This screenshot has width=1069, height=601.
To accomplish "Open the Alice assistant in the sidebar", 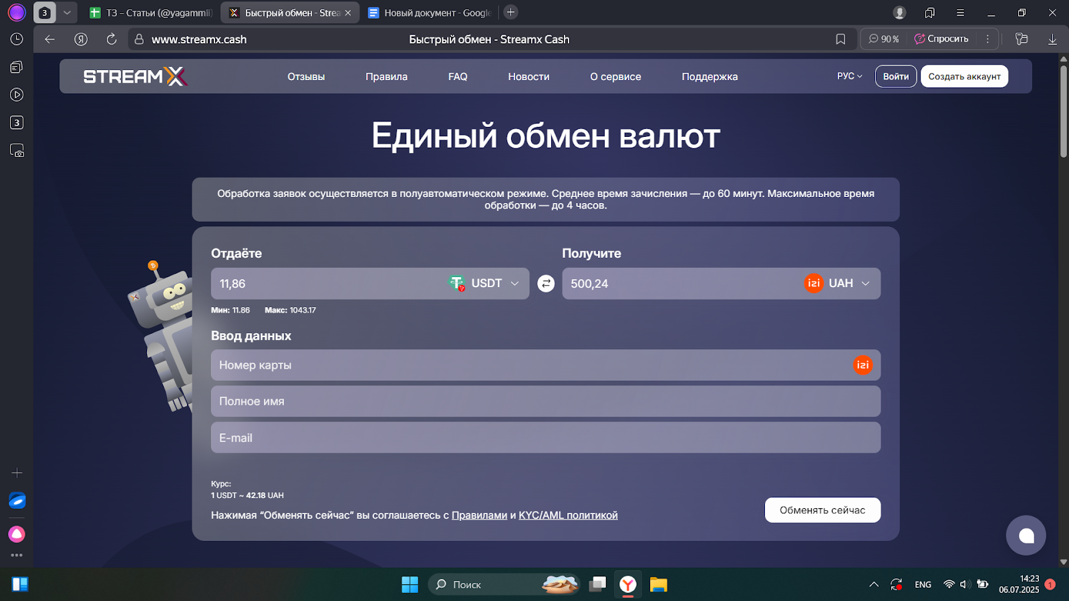I will point(17,534).
